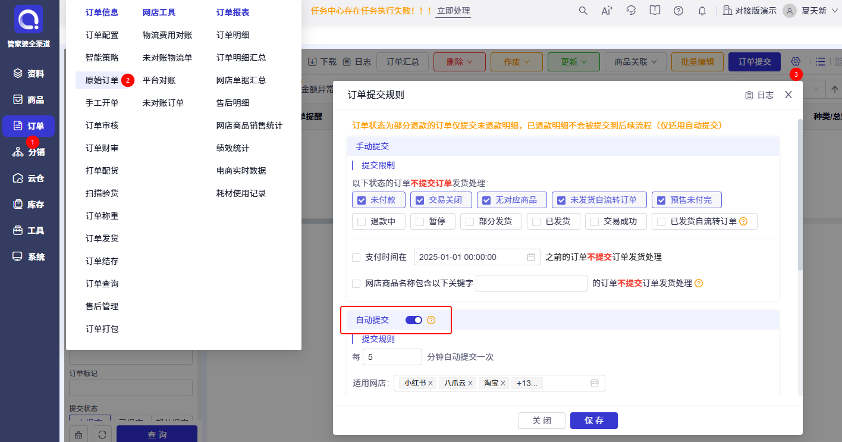This screenshot has width=842, height=442.
Task: Open the AI assistant icon
Action: 607,11
